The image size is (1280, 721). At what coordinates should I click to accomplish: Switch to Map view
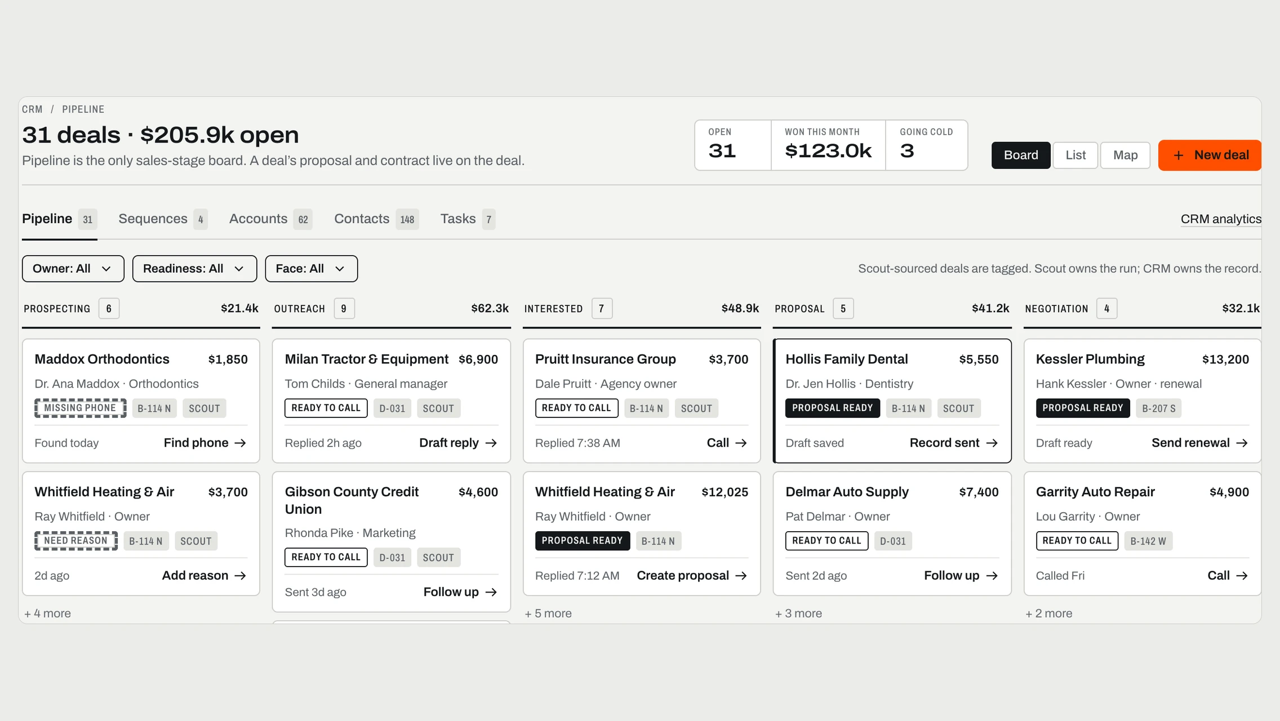pos(1125,155)
